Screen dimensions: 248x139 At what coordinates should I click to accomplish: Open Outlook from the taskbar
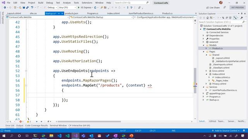pos(91,136)
